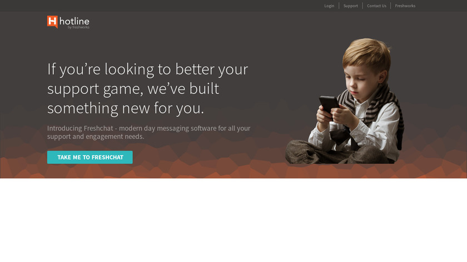Screen dimensions: 467x262
Task: Click the headline line 'something new for you.'
Action: (x=126, y=108)
